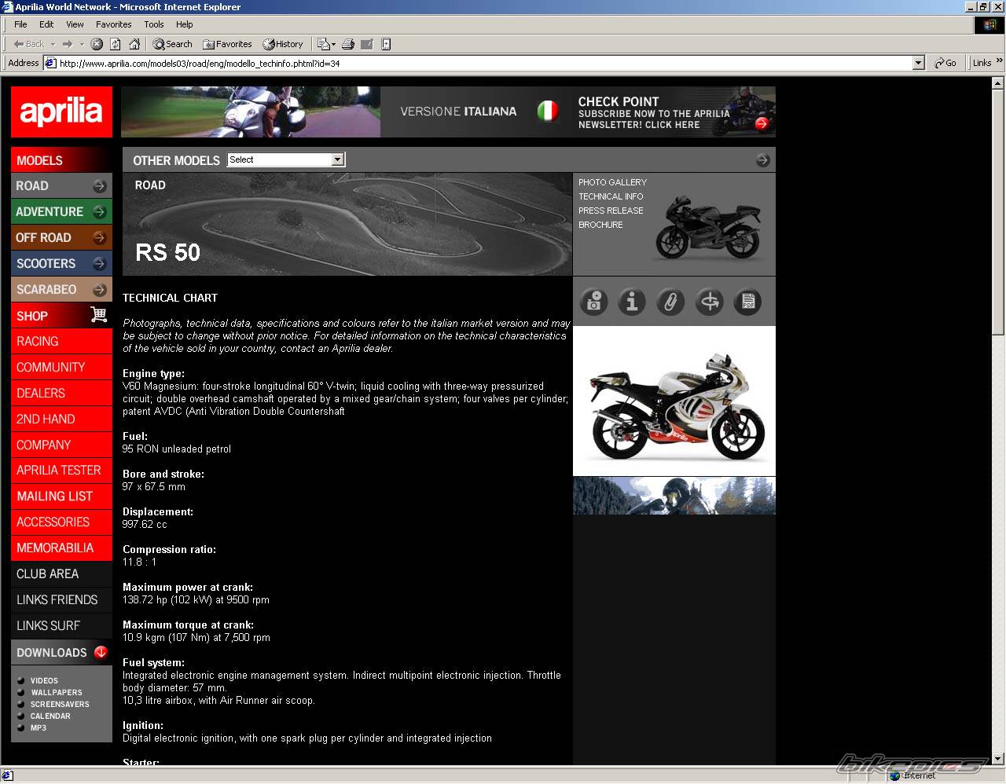1006x784 pixels.
Task: Open the VIDEOS downloads link
Action: pos(44,681)
